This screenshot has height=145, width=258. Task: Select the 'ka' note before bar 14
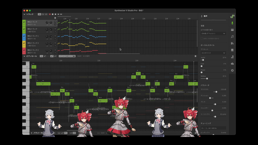point(171,84)
